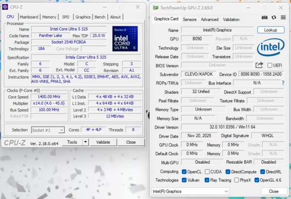Toggle the OpenCL checkbox

(x=184, y=172)
